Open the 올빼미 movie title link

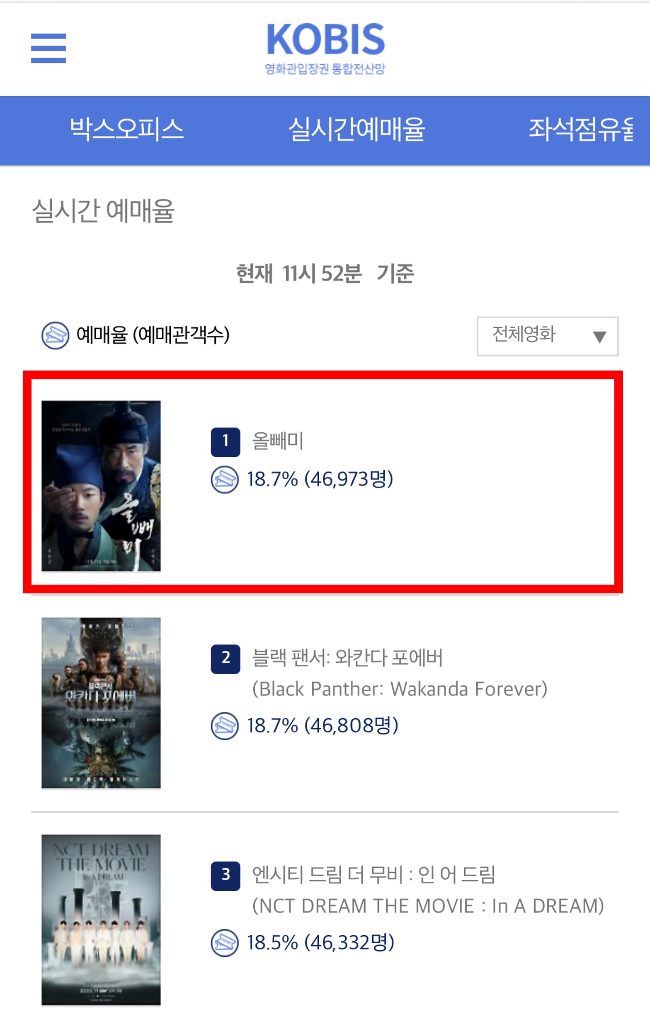click(x=278, y=441)
